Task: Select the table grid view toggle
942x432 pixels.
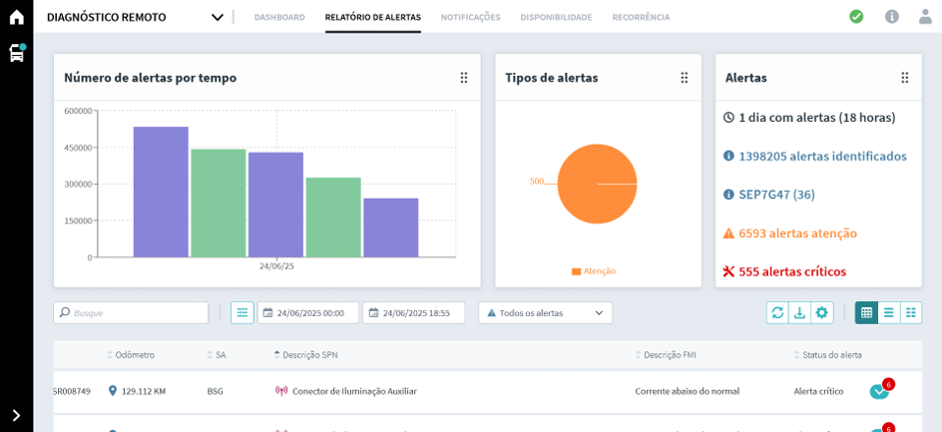Action: [x=866, y=313]
